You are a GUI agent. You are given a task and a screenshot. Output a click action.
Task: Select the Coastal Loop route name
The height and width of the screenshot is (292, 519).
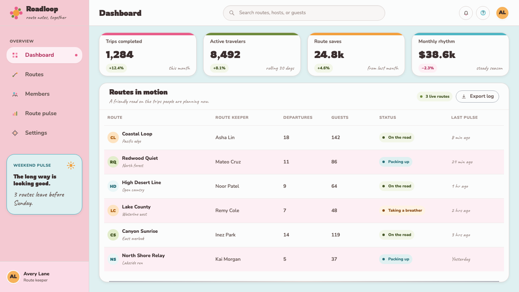pos(137,134)
